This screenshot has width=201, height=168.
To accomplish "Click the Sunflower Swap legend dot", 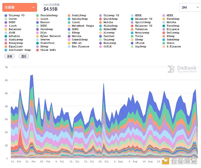I will tap(5, 50).
